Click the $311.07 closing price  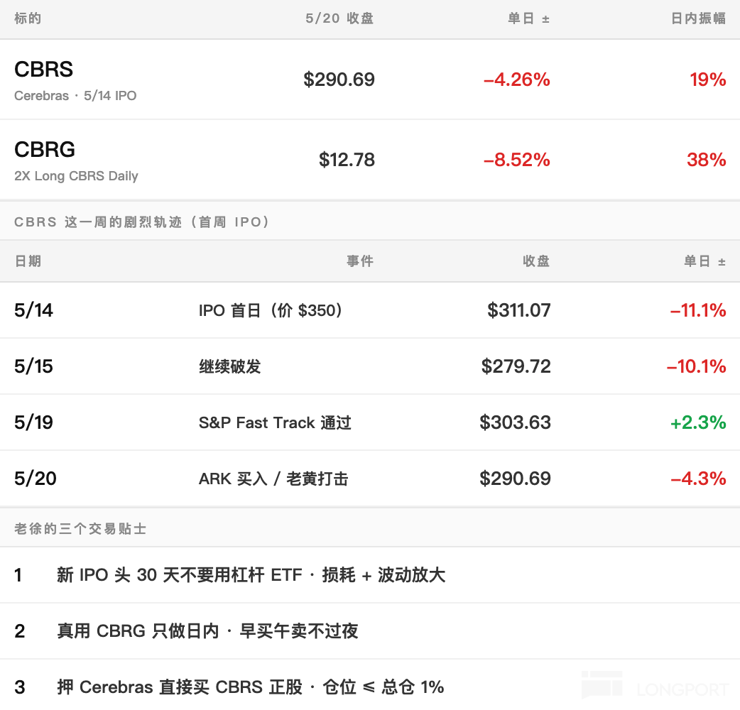518,310
